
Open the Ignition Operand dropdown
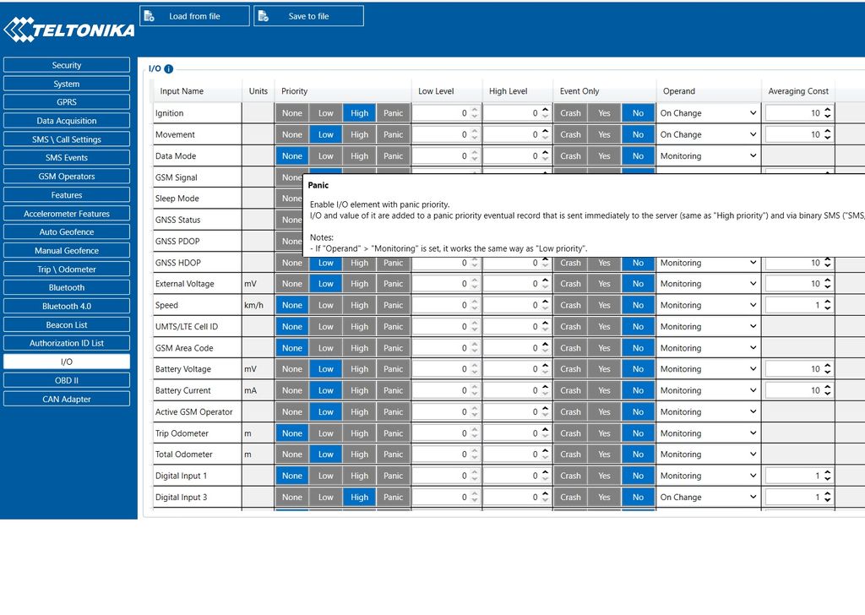[x=708, y=113]
